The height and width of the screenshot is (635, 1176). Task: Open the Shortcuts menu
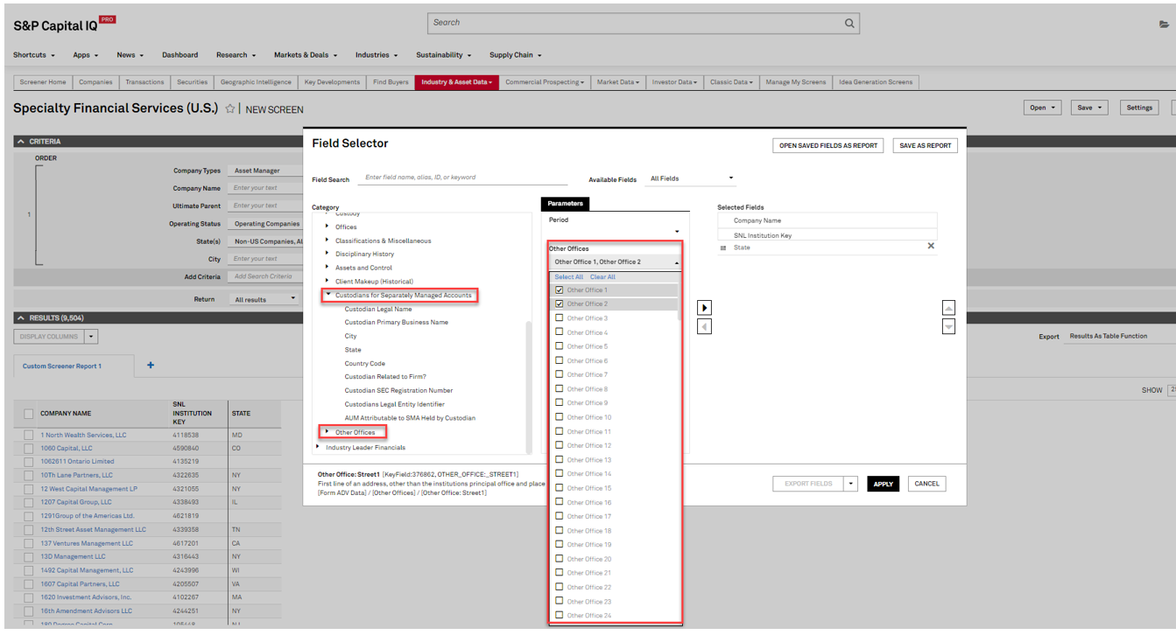tap(34, 55)
